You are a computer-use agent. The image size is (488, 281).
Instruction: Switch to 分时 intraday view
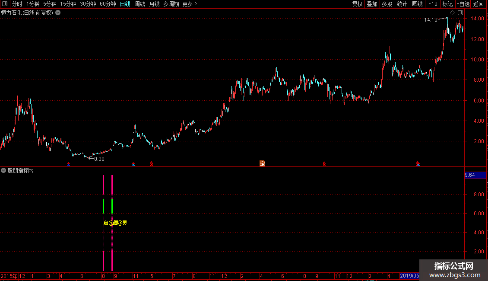pos(17,4)
